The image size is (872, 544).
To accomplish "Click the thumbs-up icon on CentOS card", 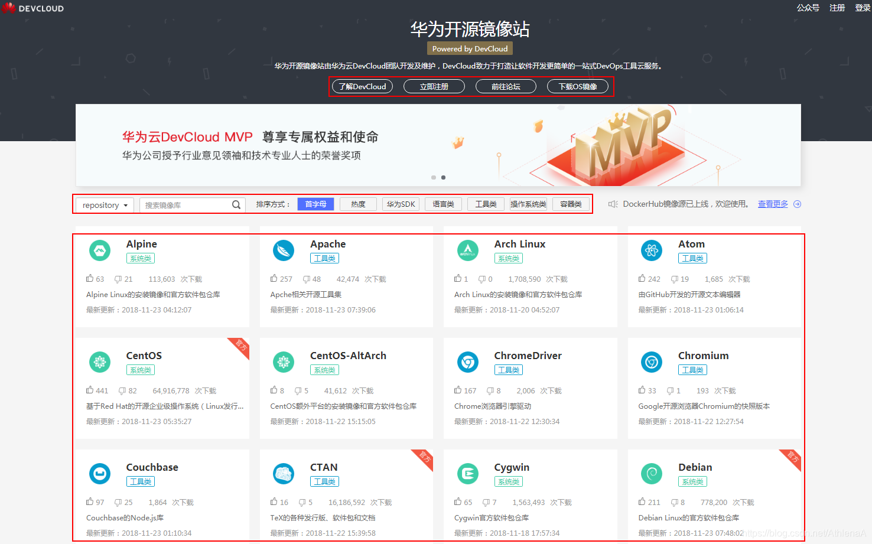I will [90, 390].
